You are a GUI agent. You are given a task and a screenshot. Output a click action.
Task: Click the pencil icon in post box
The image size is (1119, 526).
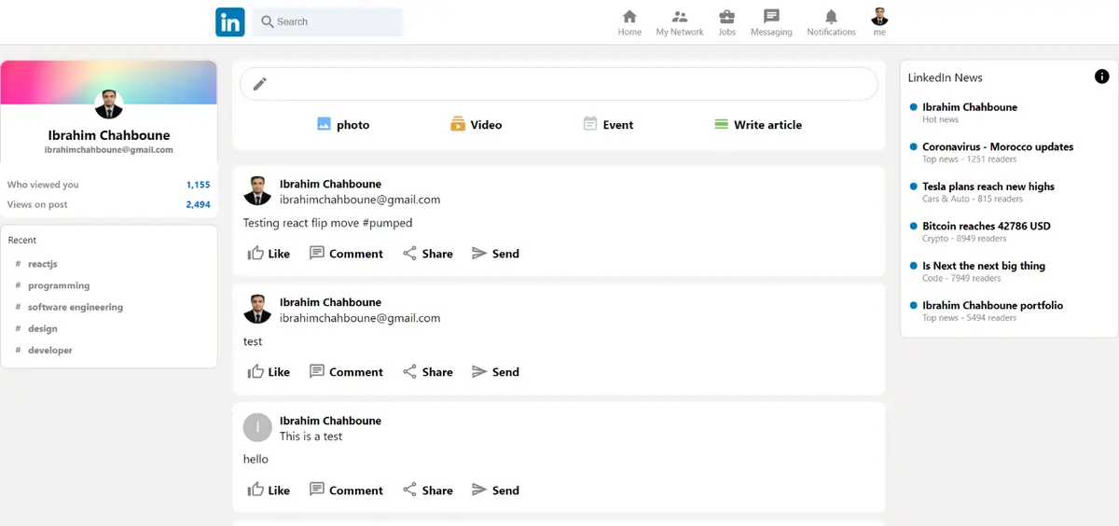[260, 84]
